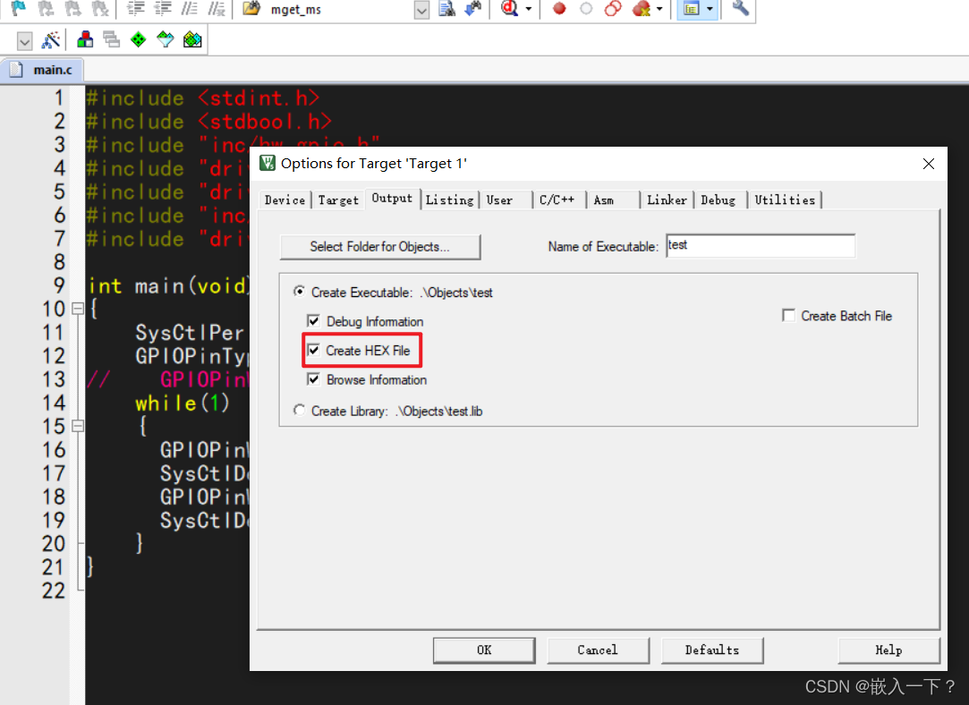Open the debug session dropdown arrow
969x705 pixels.
point(529,9)
